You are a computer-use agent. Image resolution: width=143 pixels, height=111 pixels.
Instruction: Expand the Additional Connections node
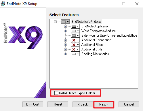tap(65, 40)
